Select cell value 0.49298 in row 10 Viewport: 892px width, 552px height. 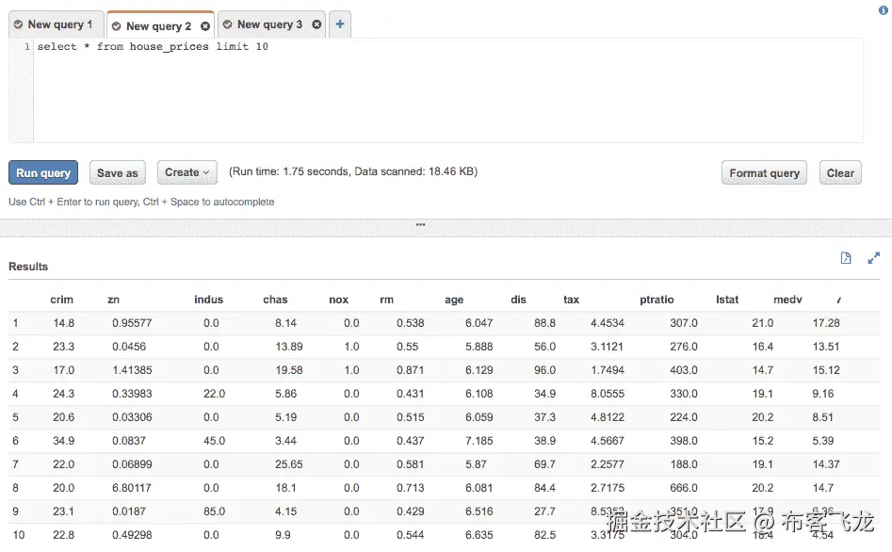tap(132, 535)
